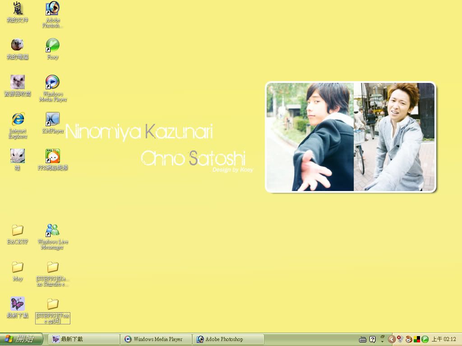Open the butterfly 最新下載 desktop icon
The image size is (462, 346).
click(18, 304)
